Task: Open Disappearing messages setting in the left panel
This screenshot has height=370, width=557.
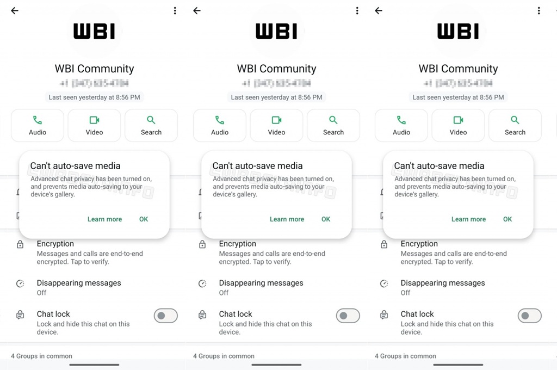Action: [x=94, y=287]
